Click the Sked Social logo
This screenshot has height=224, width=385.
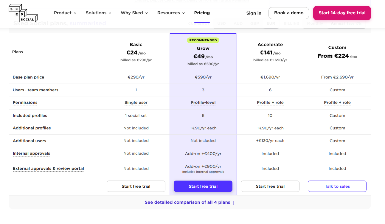(x=23, y=13)
